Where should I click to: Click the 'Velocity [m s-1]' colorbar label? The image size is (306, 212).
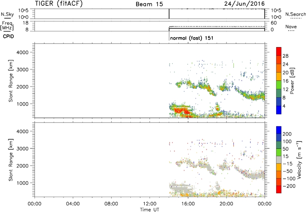(x=299, y=160)
